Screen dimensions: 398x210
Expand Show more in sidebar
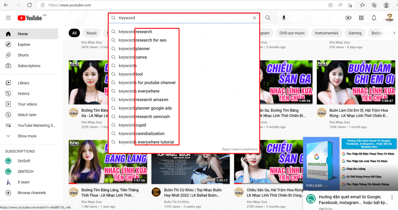[x=29, y=136]
